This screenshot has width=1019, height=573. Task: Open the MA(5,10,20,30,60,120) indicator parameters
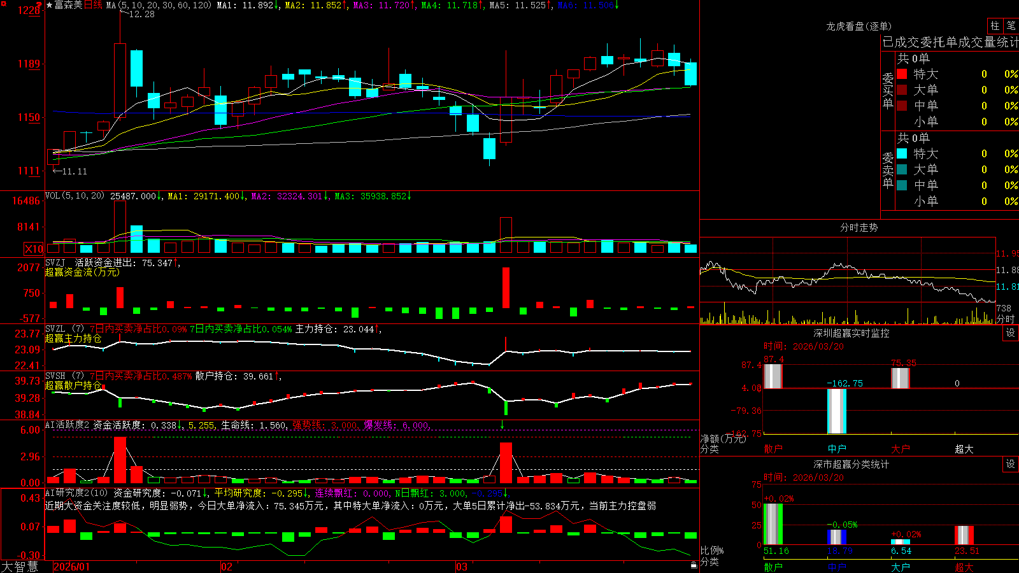[x=159, y=5]
